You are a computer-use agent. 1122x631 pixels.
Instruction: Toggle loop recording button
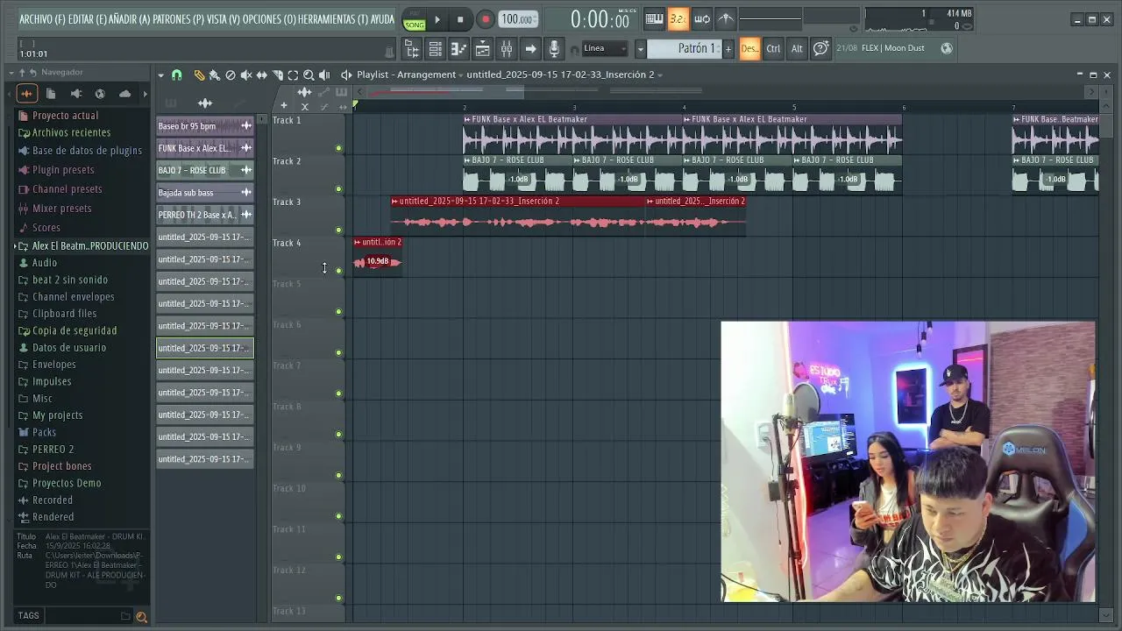[x=702, y=19]
